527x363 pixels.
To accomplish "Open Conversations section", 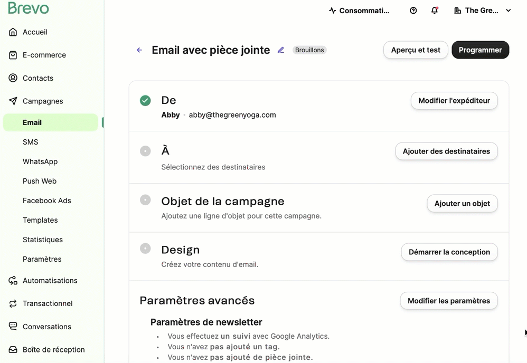I will (46, 327).
